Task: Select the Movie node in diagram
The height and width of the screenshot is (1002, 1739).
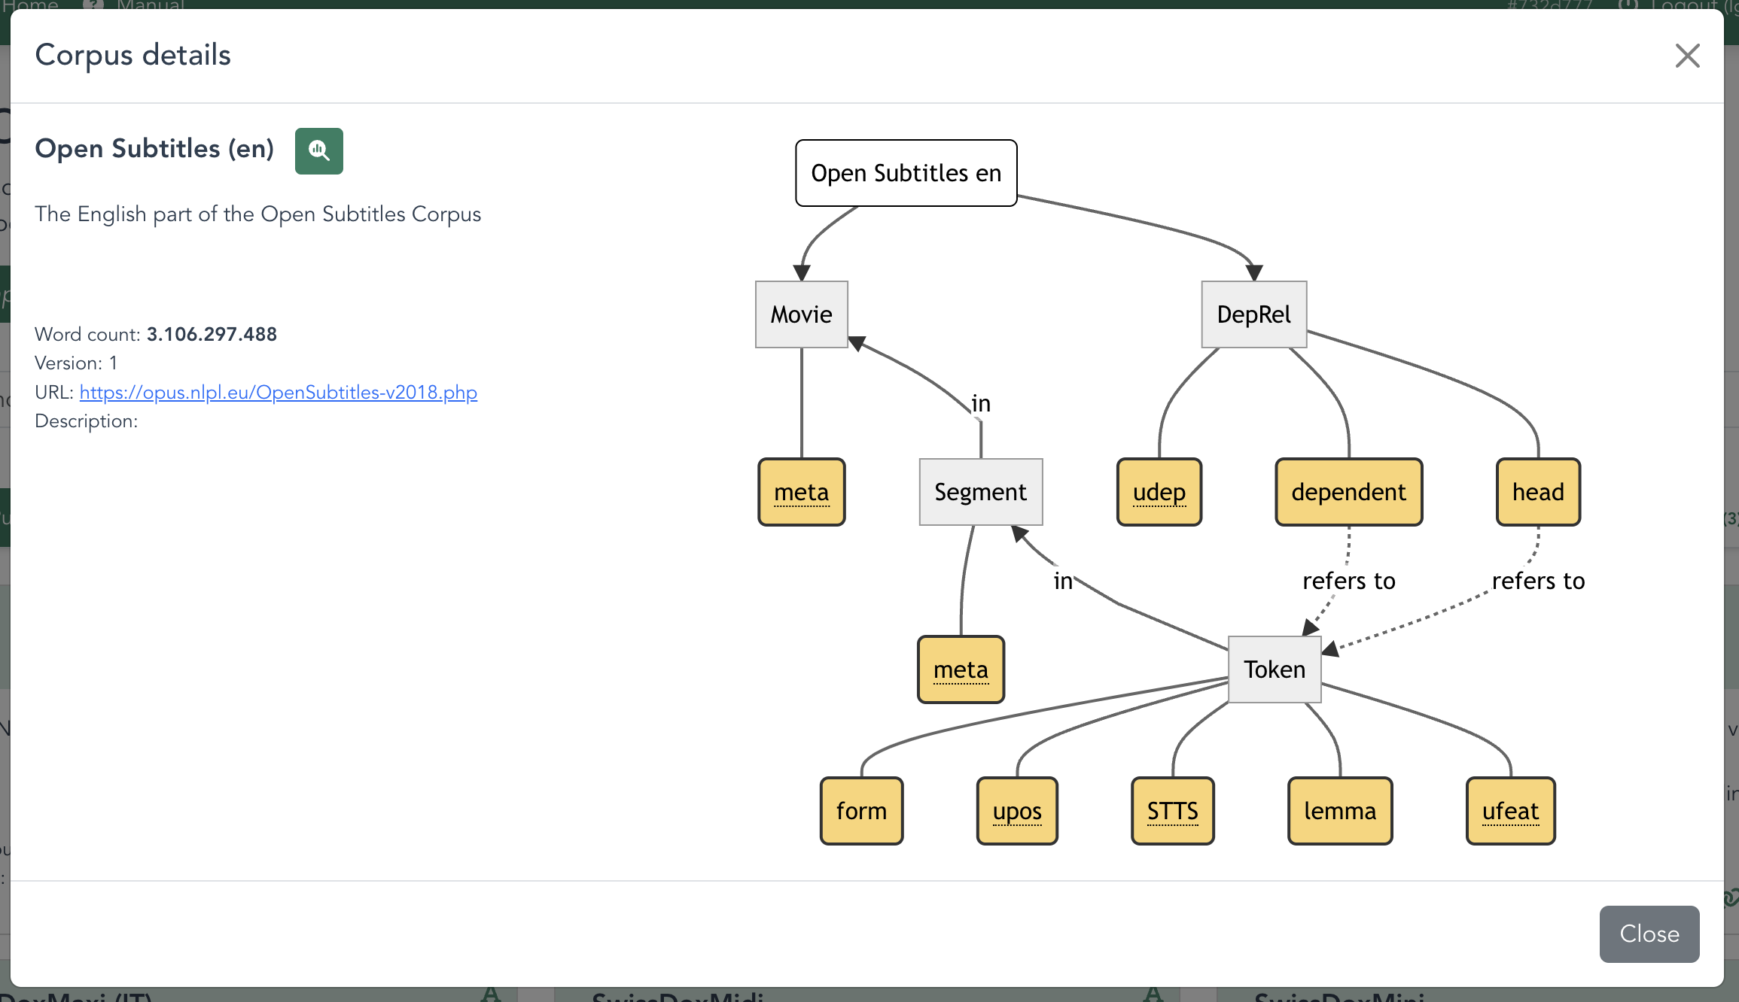Action: point(801,314)
